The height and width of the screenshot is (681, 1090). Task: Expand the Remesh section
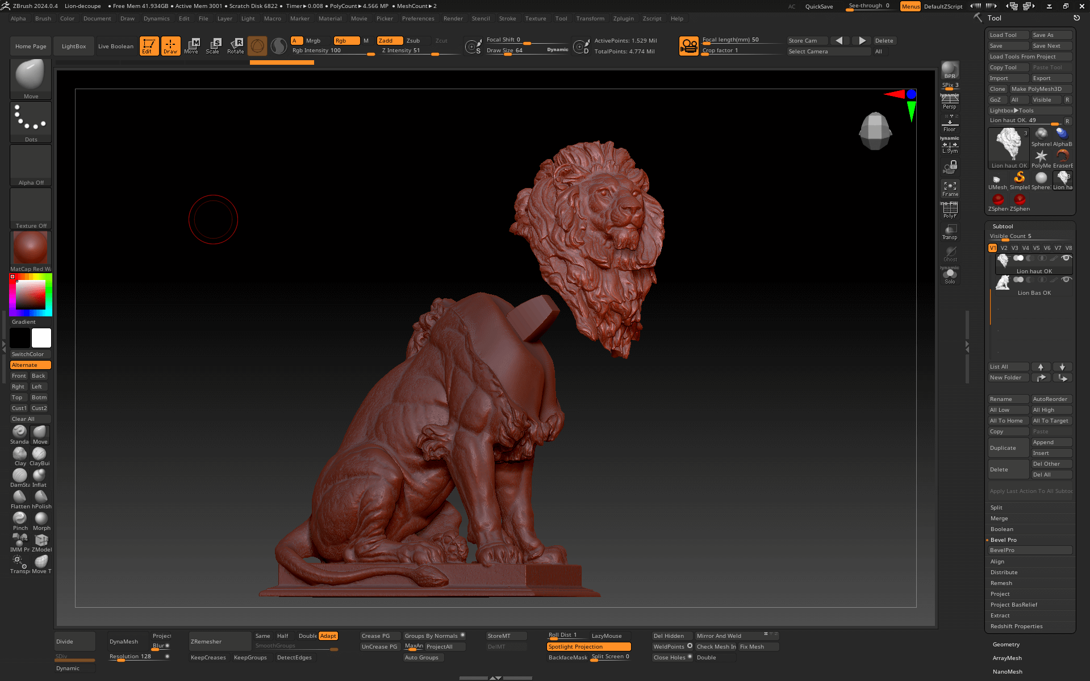1001,583
